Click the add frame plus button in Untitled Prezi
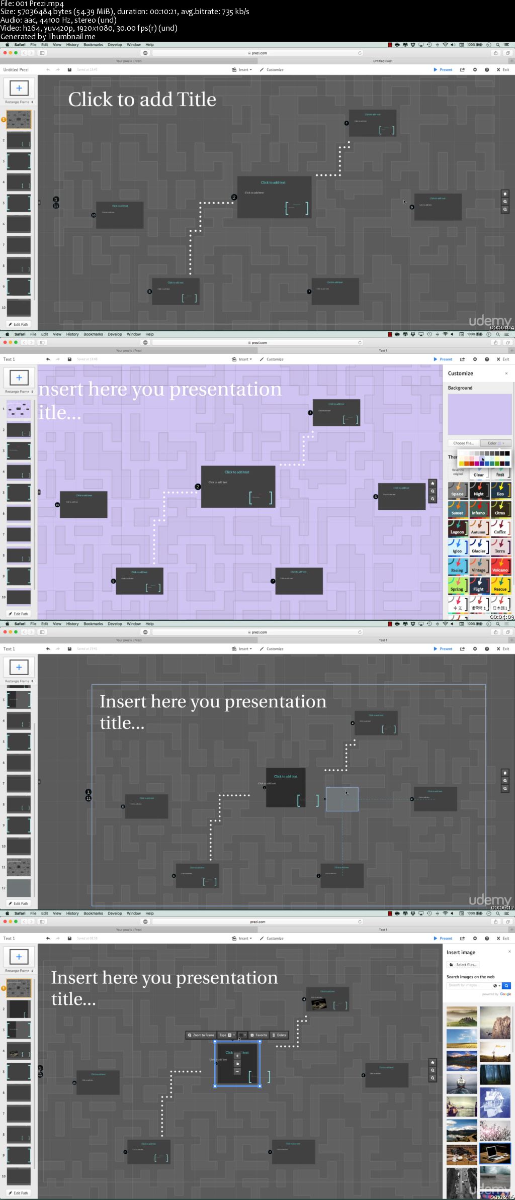The image size is (515, 1200). pyautogui.click(x=19, y=88)
